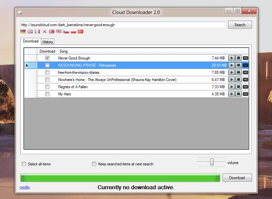Click the HQ icon for Regrets of A Fallen

coord(245,87)
